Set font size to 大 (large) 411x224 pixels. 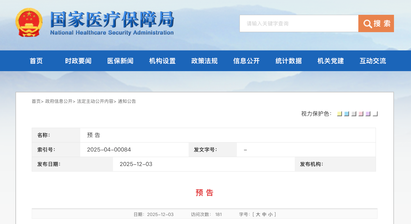coord(258,215)
